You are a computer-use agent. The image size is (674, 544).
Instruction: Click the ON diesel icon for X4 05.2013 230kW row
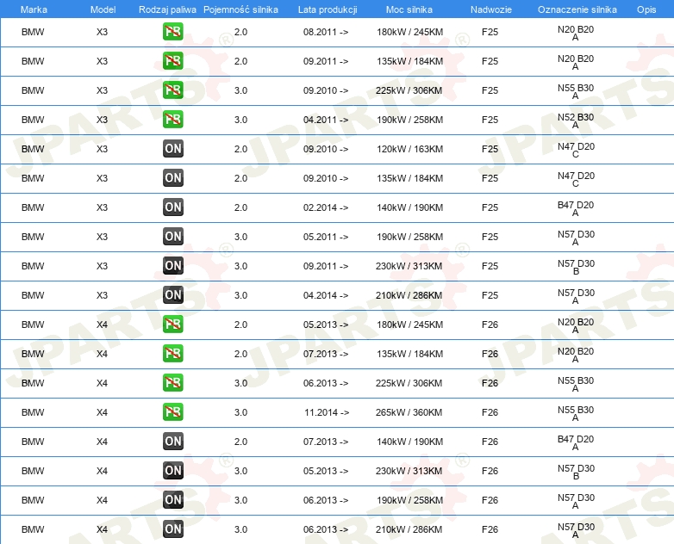coord(172,471)
